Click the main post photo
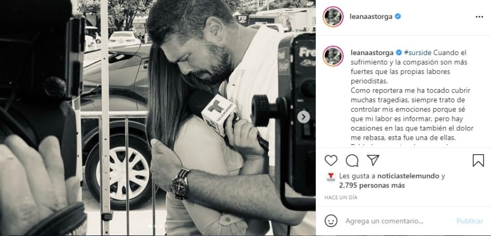 (x=158, y=118)
